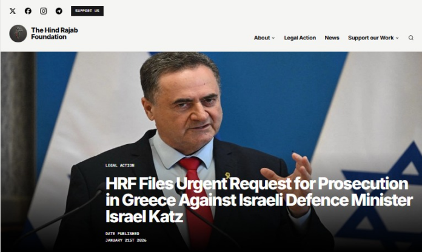Open the About menu item
Image resolution: width=422 pixels, height=252 pixels.
[x=262, y=38]
